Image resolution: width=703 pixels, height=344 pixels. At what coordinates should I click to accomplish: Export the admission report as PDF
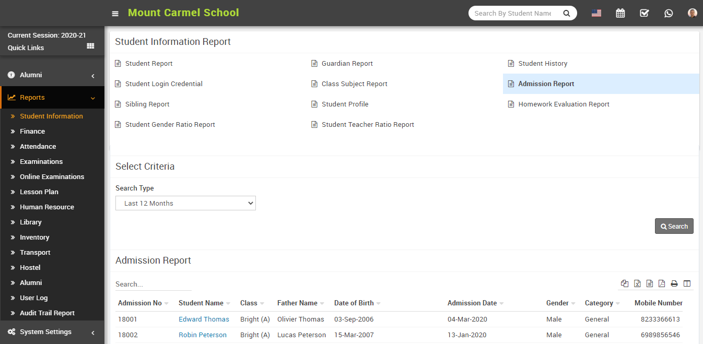pyautogui.click(x=662, y=283)
